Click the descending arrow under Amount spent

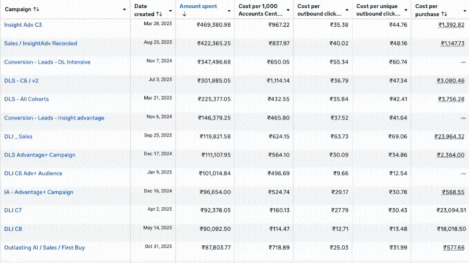[184, 13]
